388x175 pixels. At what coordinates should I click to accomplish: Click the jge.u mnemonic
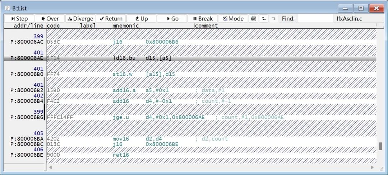[x=121, y=117]
